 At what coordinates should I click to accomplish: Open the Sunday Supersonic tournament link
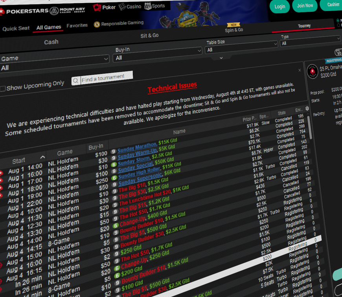click(x=140, y=179)
